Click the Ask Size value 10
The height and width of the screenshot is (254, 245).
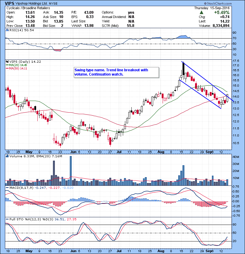coord(61,17)
